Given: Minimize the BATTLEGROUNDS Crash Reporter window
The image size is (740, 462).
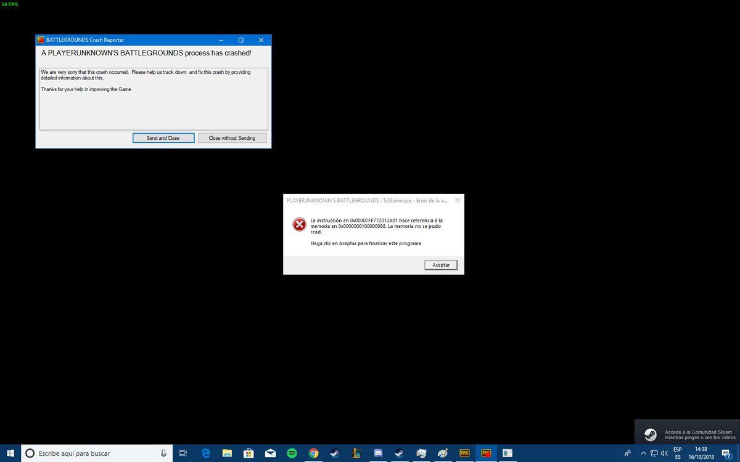Looking at the screenshot, I should click(220, 40).
